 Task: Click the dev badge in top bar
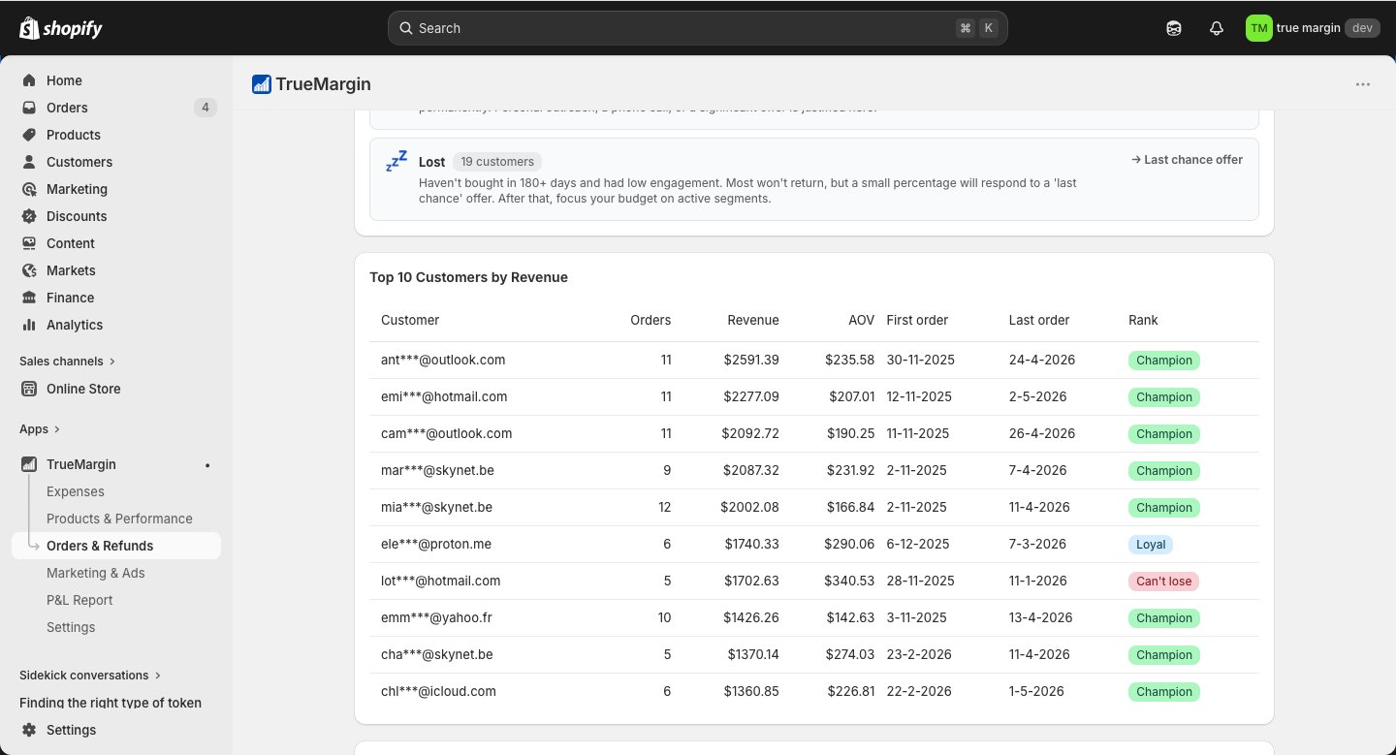coord(1362,28)
